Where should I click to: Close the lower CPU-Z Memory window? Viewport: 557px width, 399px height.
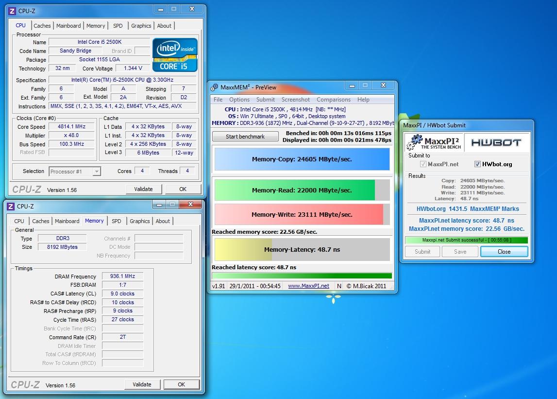pos(190,204)
